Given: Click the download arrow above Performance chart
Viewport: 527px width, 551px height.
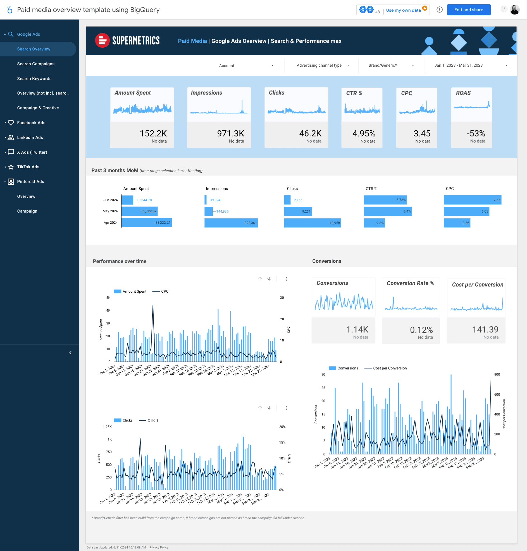Looking at the screenshot, I should coord(269,279).
